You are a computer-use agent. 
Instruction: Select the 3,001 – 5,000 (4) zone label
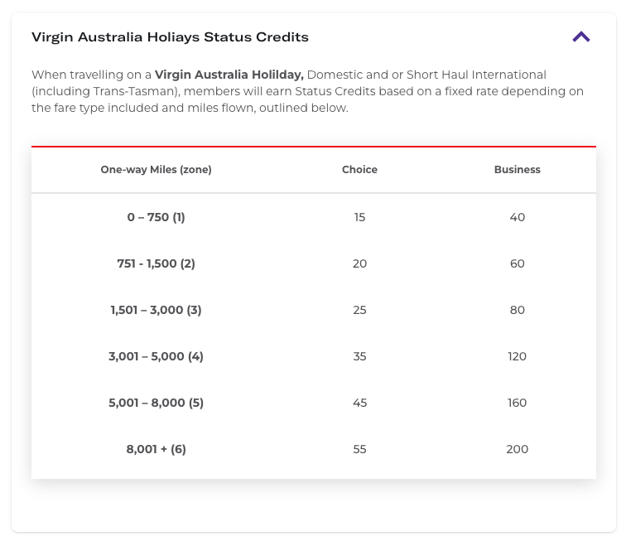click(157, 356)
